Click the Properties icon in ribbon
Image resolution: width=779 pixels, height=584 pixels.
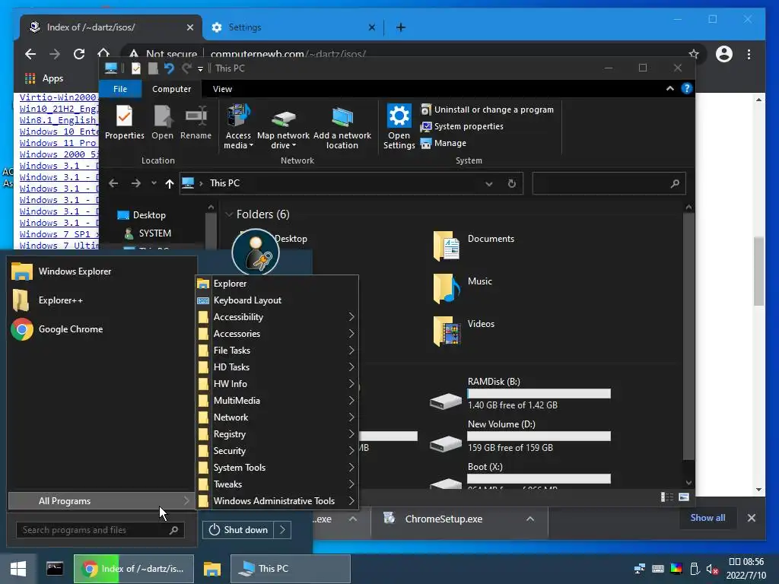[x=124, y=122]
